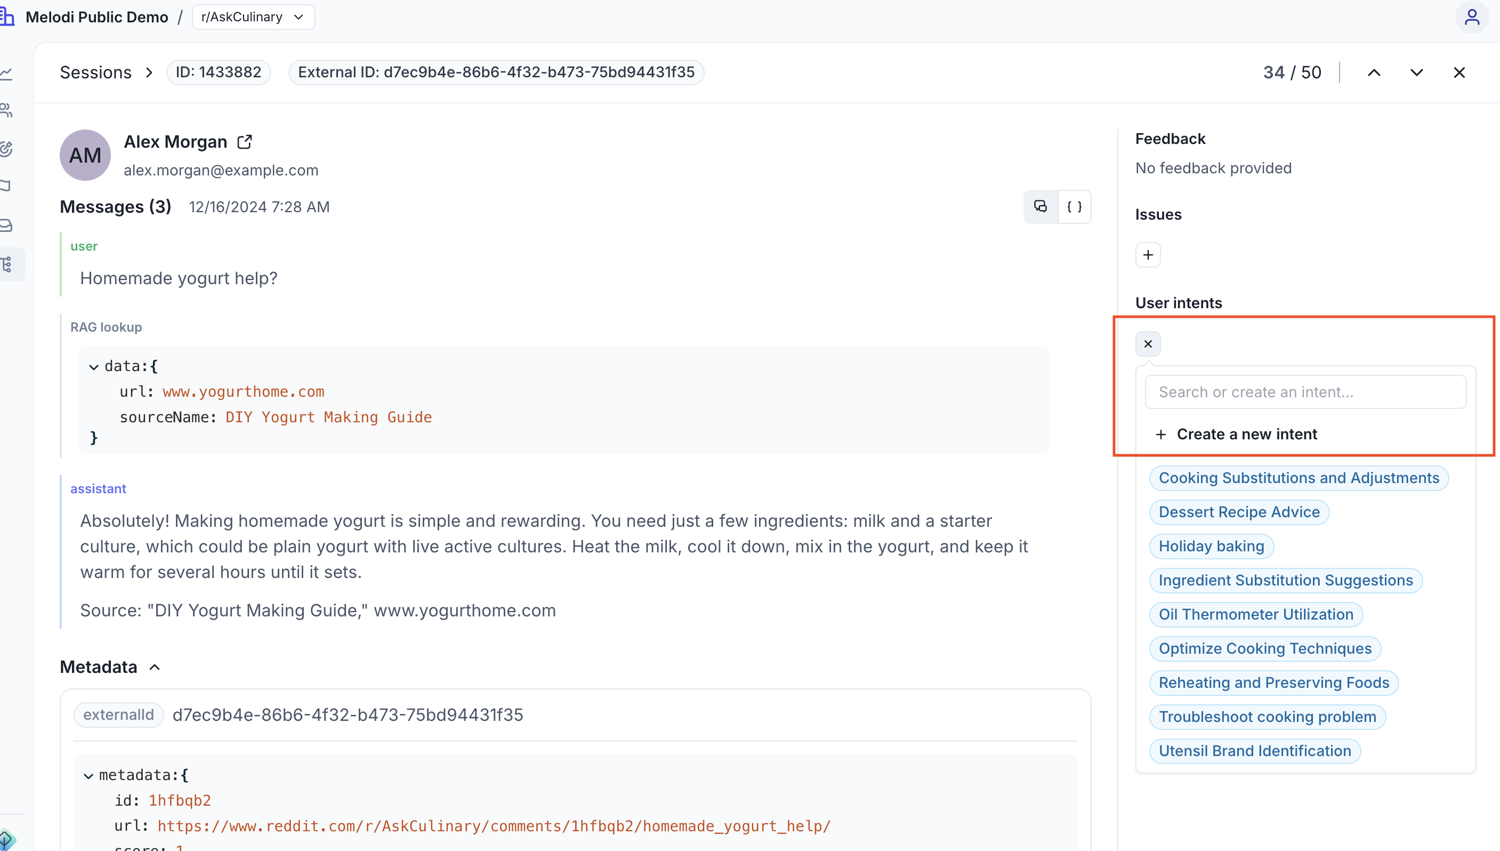Open the reddit AskCulinary comments URL
This screenshot has width=1500, height=851.
click(494, 826)
